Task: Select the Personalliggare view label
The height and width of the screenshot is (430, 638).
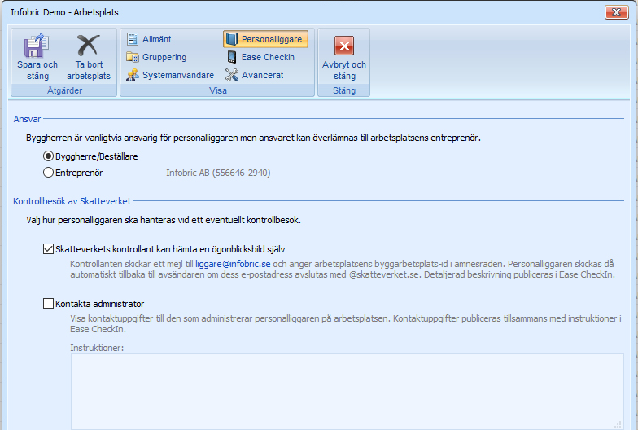Action: tap(272, 39)
